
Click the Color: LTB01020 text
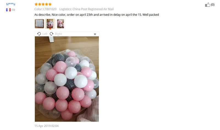point(45,9)
